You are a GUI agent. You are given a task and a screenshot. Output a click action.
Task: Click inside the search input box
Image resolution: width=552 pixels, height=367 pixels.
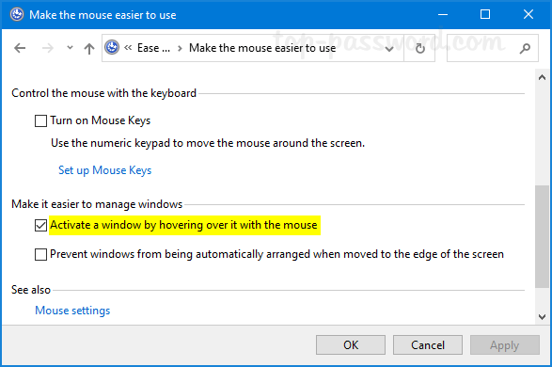[482, 48]
